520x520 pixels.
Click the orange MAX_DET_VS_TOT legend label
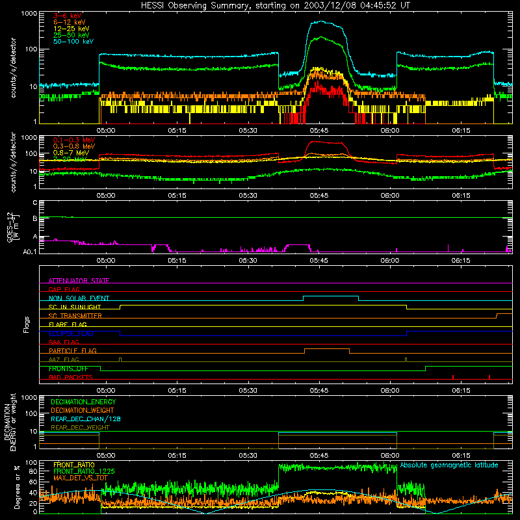click(81, 478)
